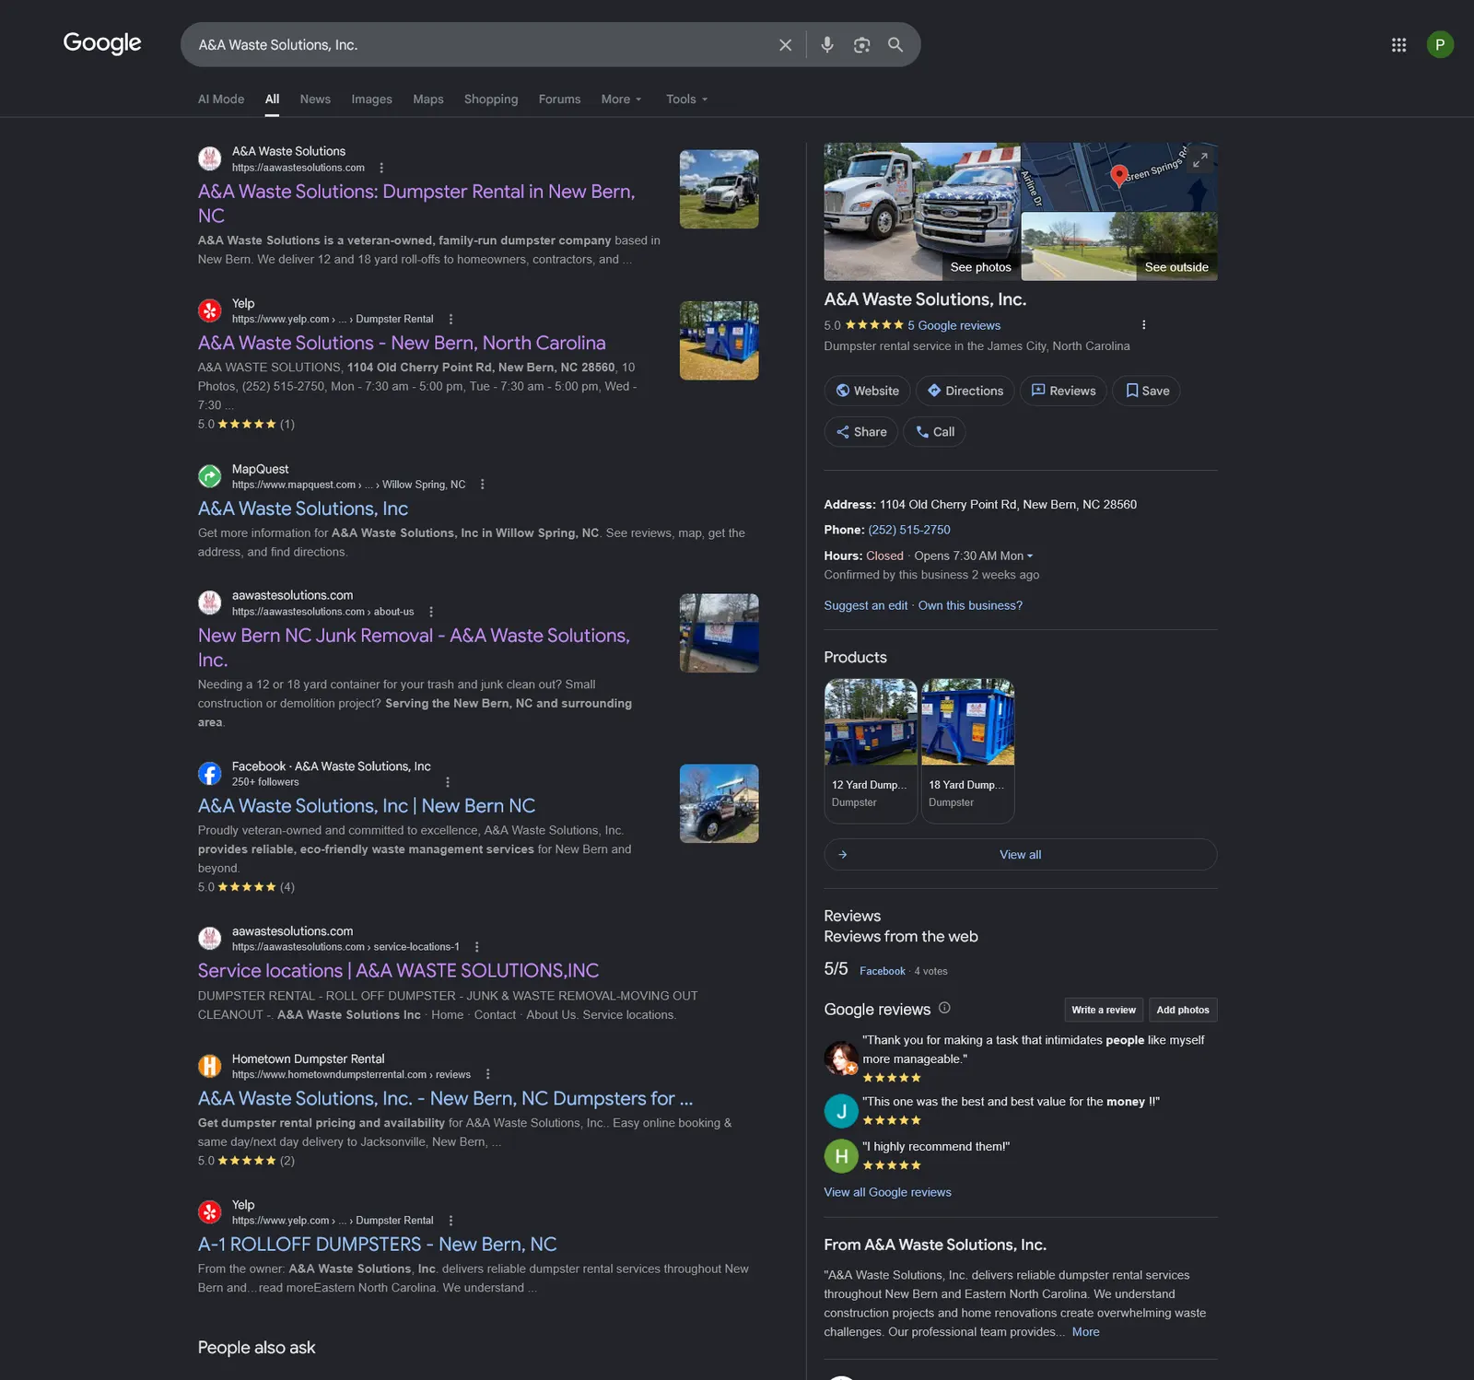Open options menu for Hometown Dumpster Rental result
Image resolution: width=1474 pixels, height=1380 pixels.
487,1074
